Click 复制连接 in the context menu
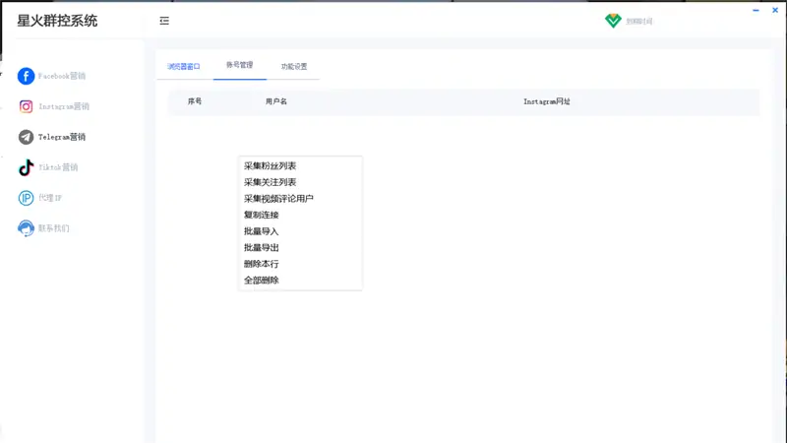 262,215
